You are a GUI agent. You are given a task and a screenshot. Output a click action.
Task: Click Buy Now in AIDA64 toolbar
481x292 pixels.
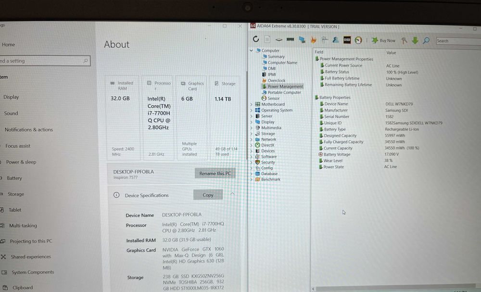click(x=383, y=40)
